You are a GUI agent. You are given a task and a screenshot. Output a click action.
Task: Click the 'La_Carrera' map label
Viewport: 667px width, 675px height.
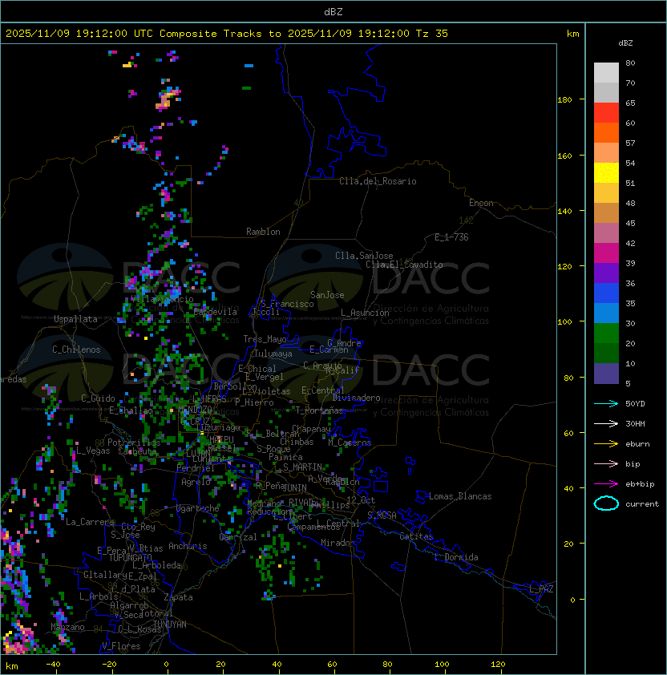click(90, 522)
